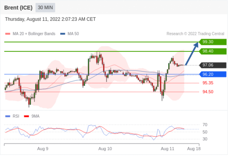This screenshot has height=157, width=229.
Task: Select the 98.40 green resistance price tag
Action: [213, 51]
